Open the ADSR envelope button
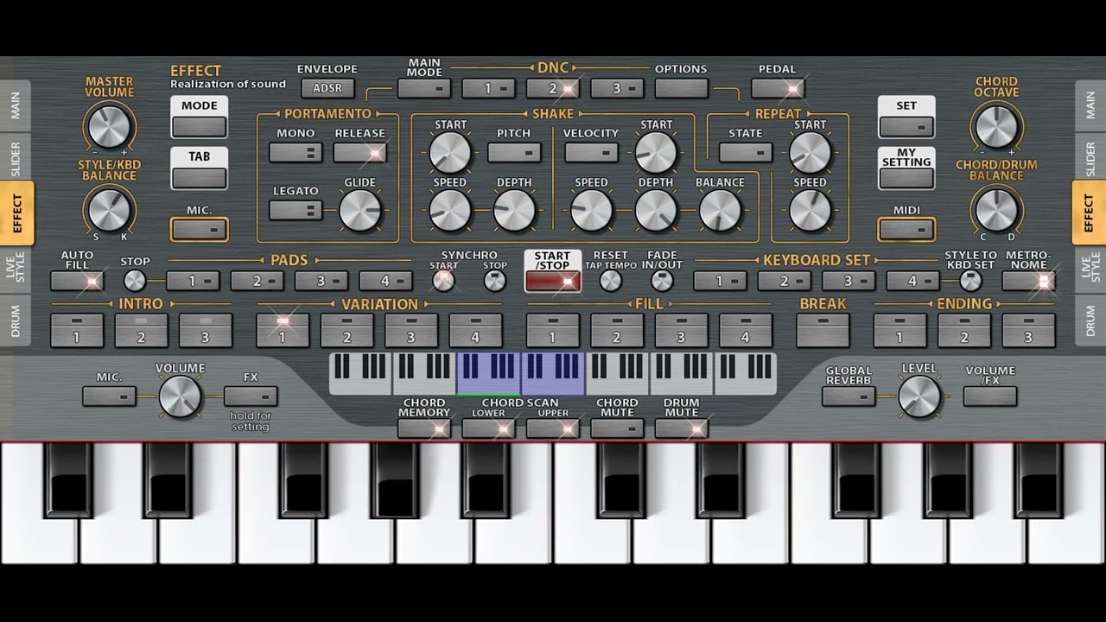1106x622 pixels. (327, 88)
